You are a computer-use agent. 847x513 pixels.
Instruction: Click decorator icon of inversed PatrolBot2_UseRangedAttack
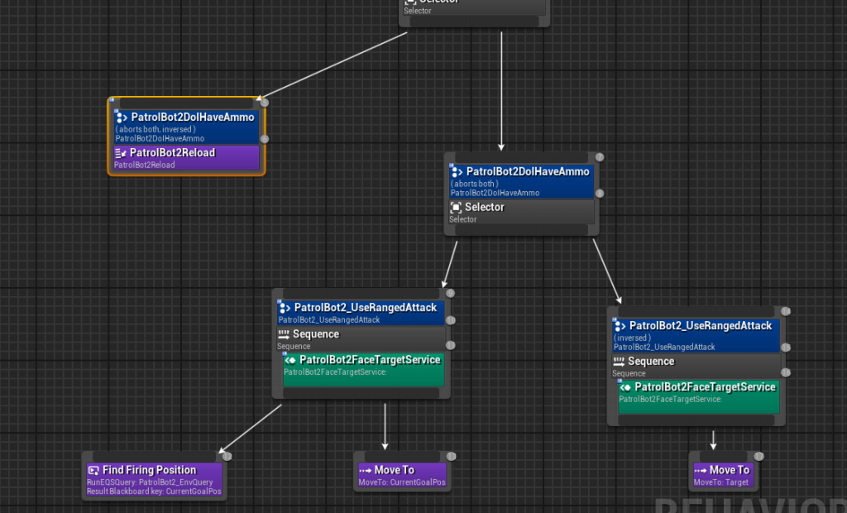pos(620,327)
